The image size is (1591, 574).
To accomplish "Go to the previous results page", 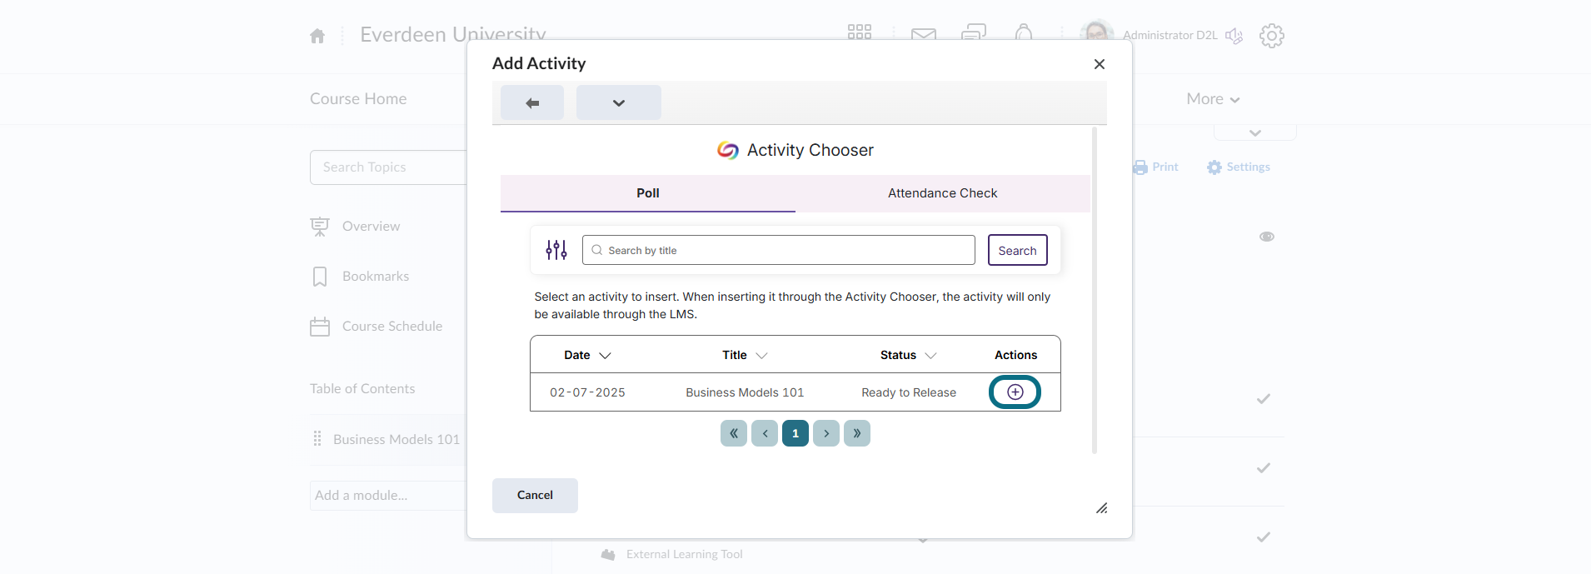I will [x=765, y=433].
